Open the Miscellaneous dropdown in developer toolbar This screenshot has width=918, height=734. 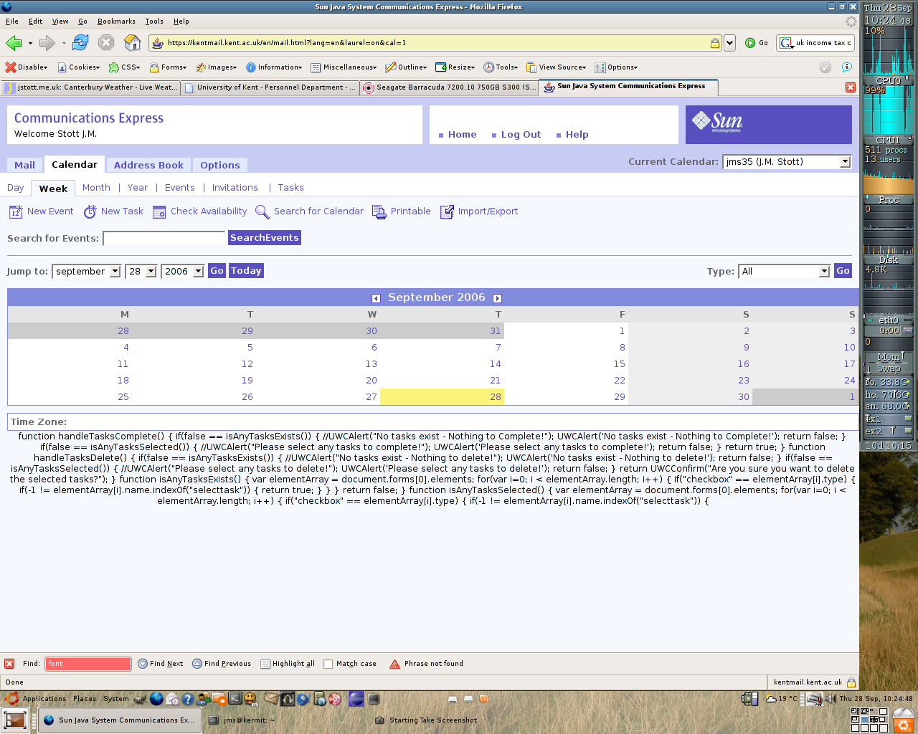(344, 67)
